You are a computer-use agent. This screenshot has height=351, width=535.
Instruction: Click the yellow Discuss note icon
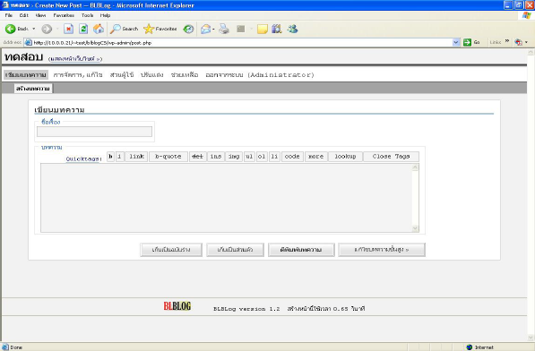coord(263,30)
